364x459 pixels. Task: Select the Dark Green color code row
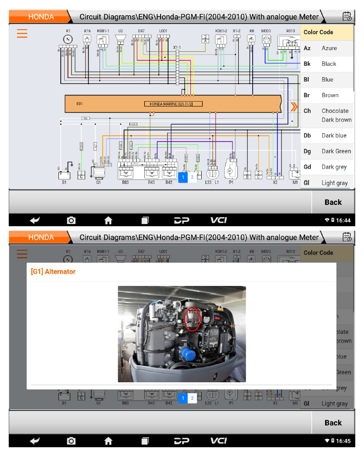click(x=327, y=151)
